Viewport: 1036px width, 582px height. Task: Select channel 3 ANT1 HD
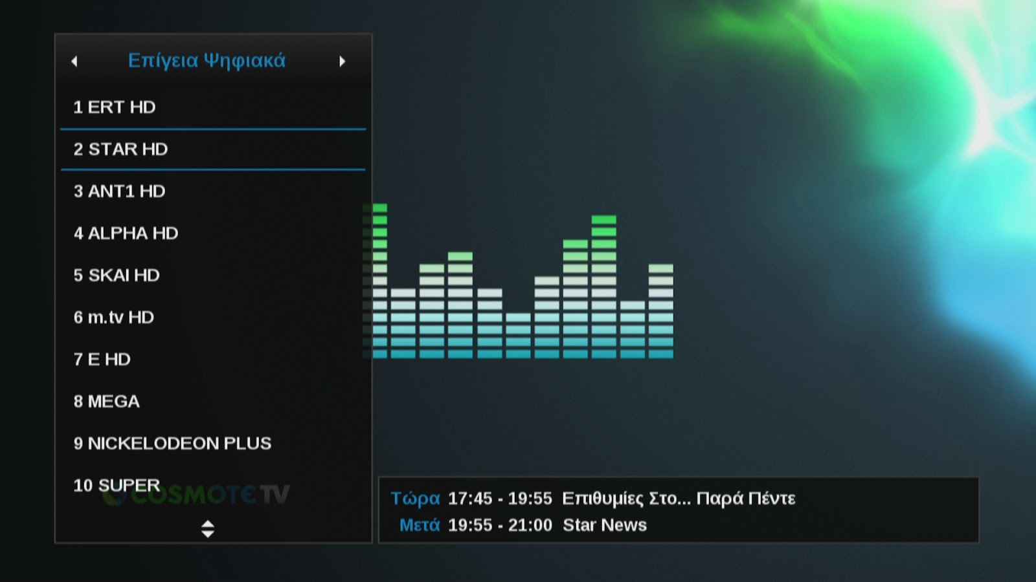pos(213,191)
